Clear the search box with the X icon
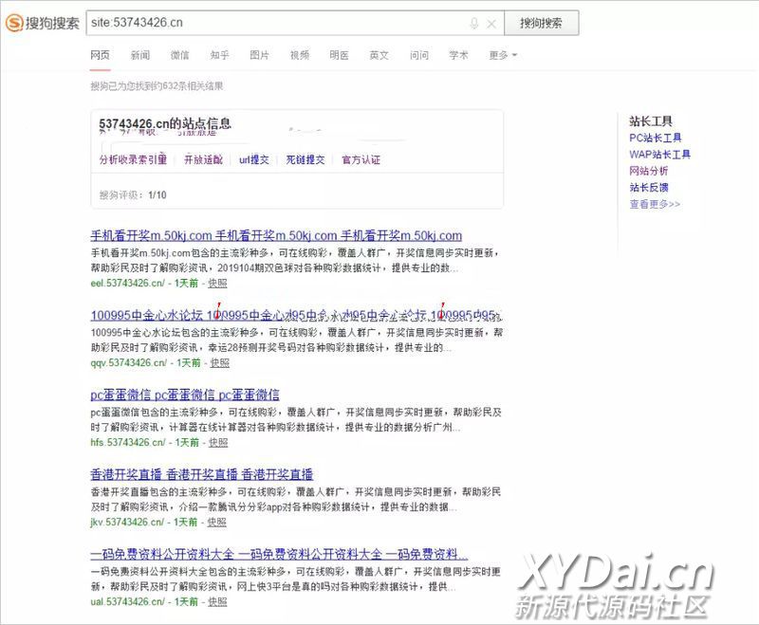This screenshot has height=625, width=759. [x=491, y=24]
